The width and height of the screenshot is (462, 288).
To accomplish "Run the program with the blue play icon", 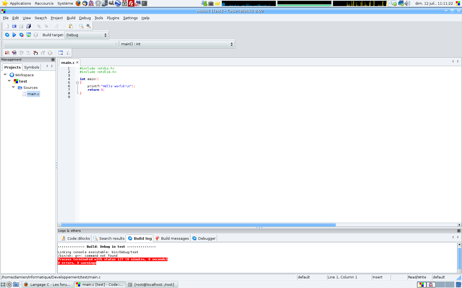I will point(14,35).
